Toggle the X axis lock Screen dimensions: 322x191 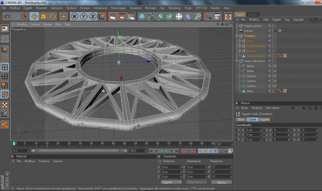point(75,17)
